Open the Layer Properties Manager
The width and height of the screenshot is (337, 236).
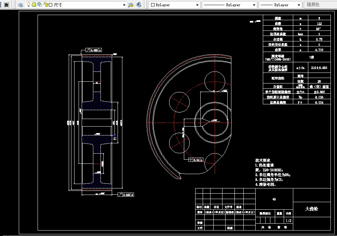[x=21, y=5]
